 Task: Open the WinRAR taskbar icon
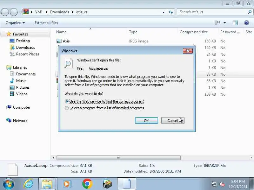pyautogui.click(x=107, y=184)
